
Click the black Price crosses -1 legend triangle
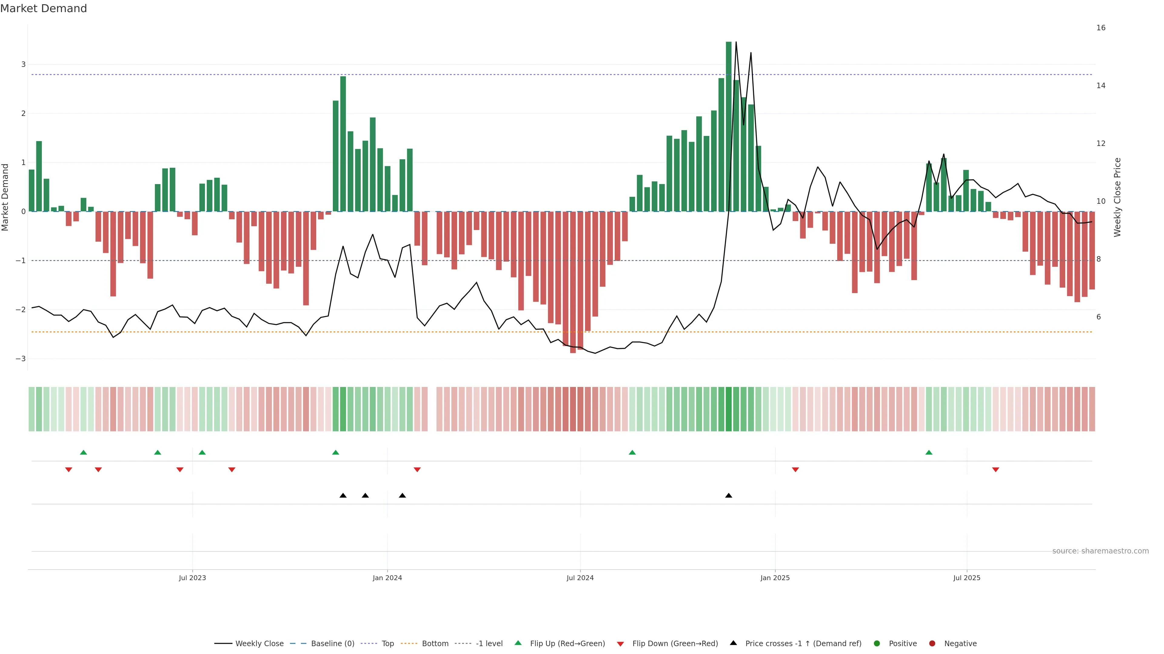(733, 643)
